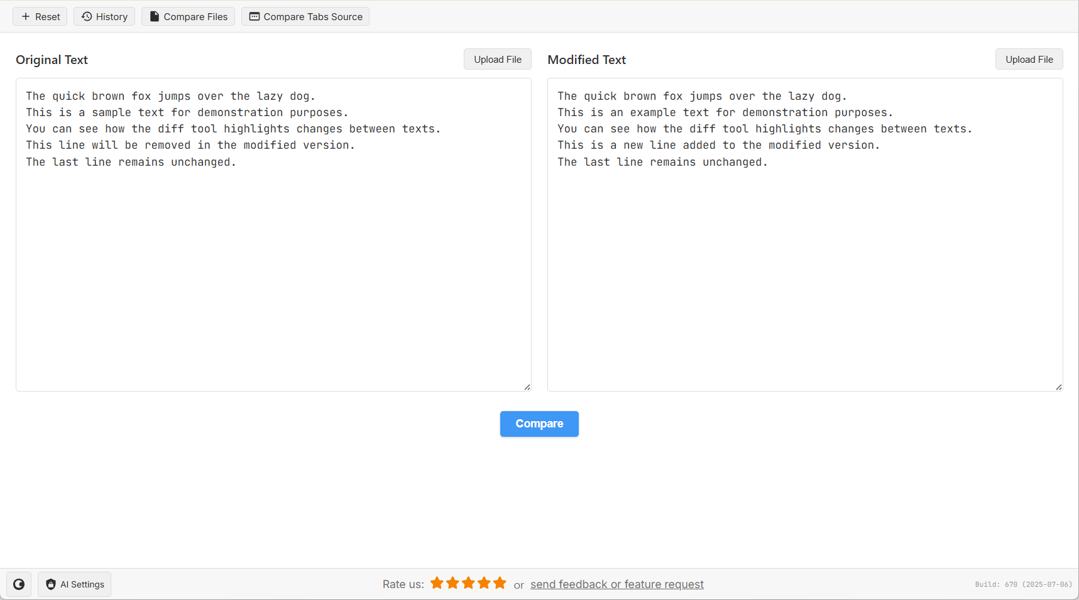This screenshot has height=600, width=1079.
Task: Click the Reset button
Action: pos(40,16)
